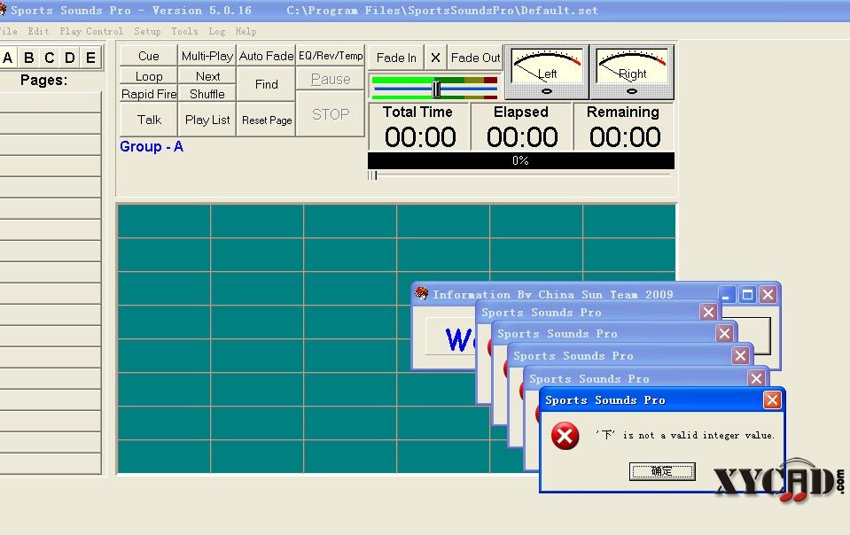Image resolution: width=850 pixels, height=535 pixels.
Task: Open the Edit menu
Action: (x=38, y=31)
